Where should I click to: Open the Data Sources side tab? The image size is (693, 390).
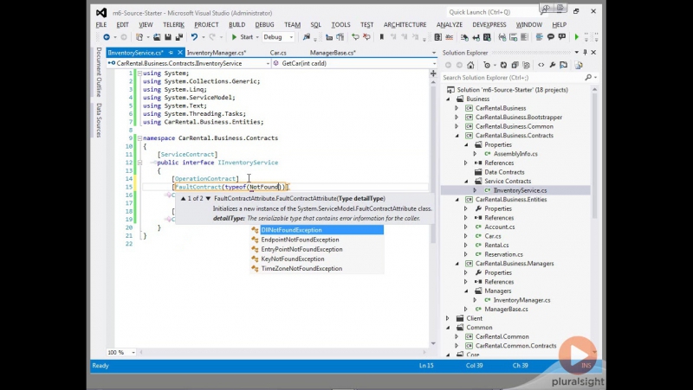pos(99,120)
